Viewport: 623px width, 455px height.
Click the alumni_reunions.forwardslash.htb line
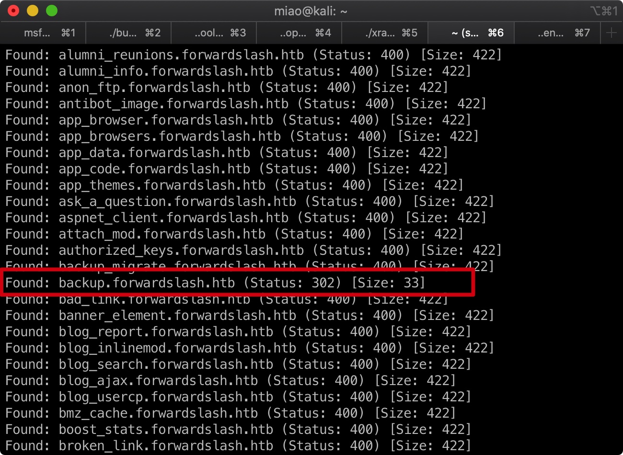click(x=254, y=55)
